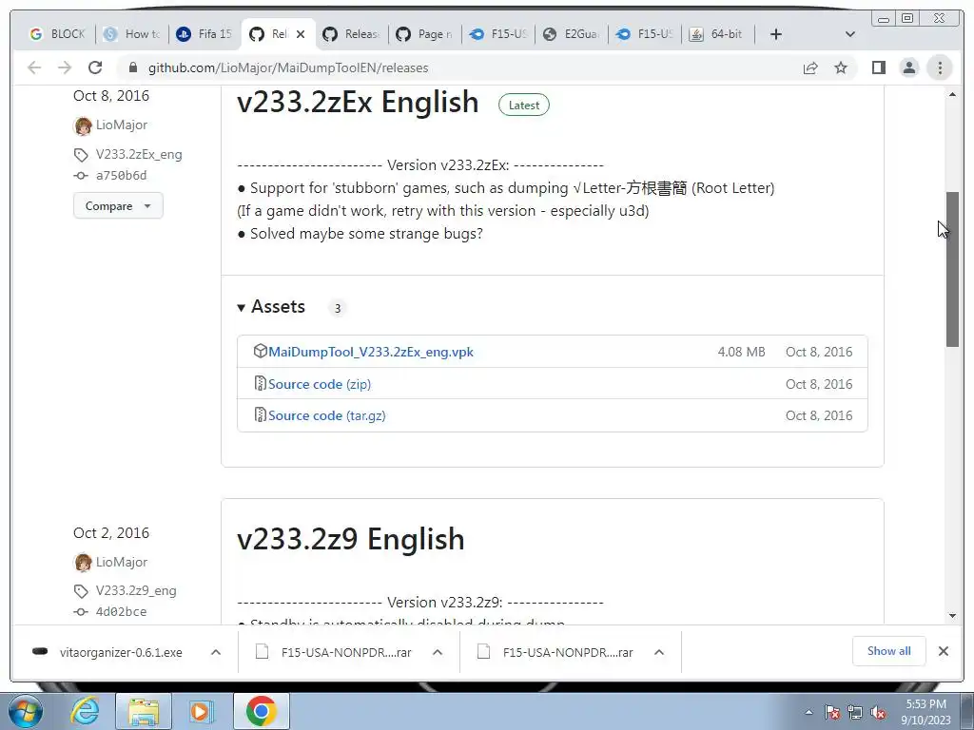This screenshot has height=730, width=974.
Task: Close the downloads bar
Action: coord(943,651)
